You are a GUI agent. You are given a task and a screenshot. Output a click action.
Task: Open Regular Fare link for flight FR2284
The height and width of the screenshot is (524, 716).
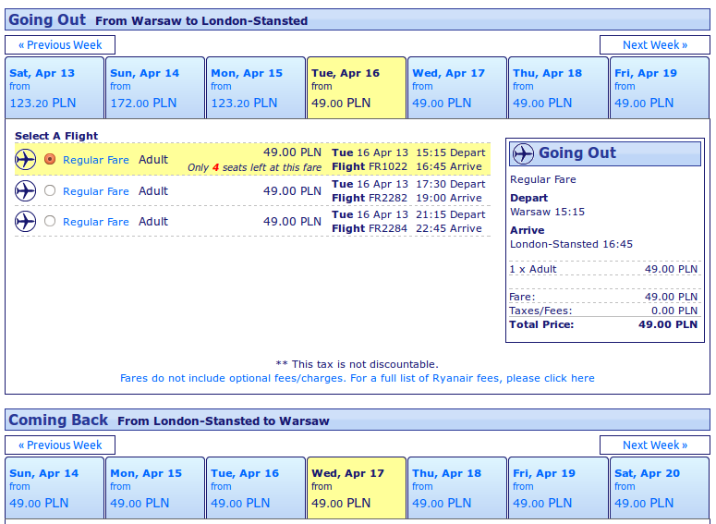point(96,222)
